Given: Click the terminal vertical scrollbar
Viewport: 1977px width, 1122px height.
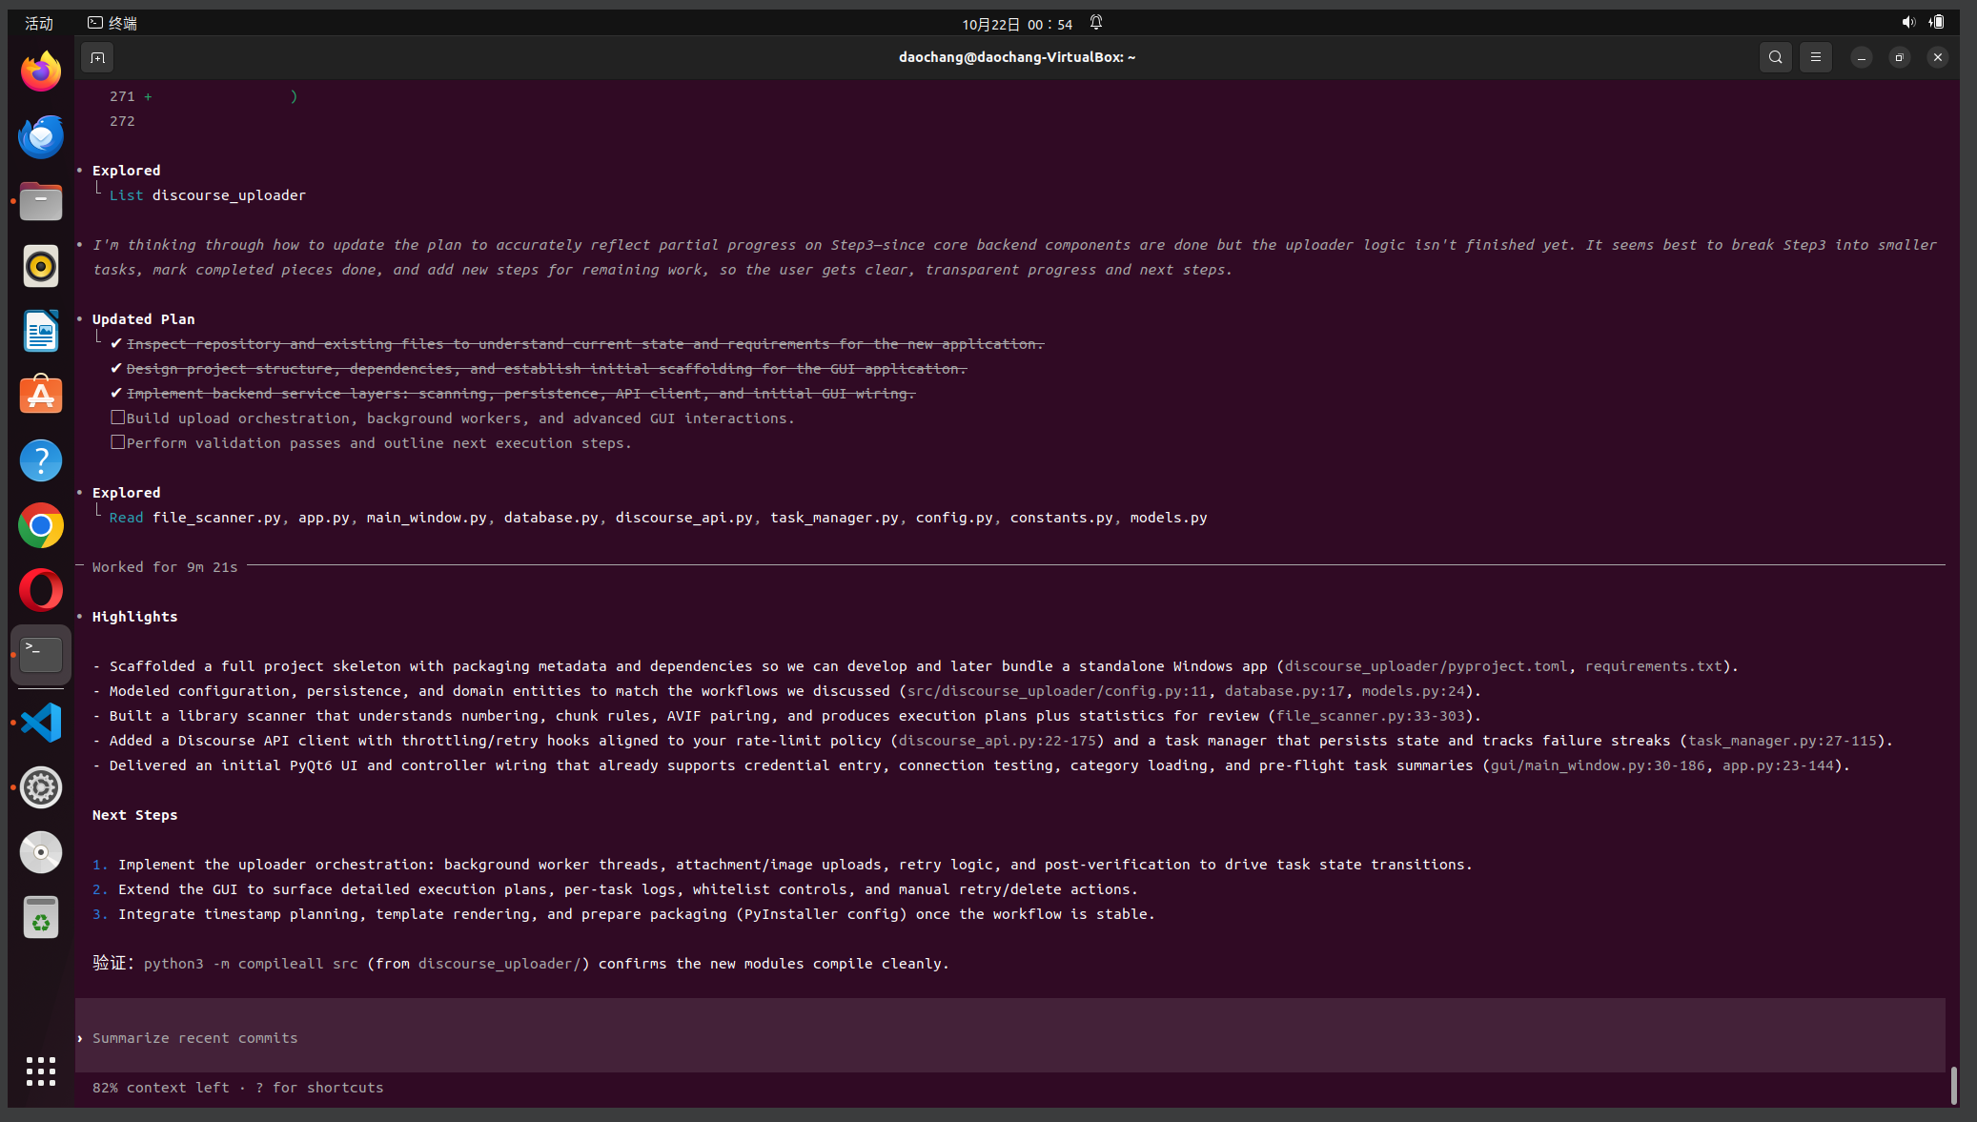Looking at the screenshot, I should [1953, 1085].
